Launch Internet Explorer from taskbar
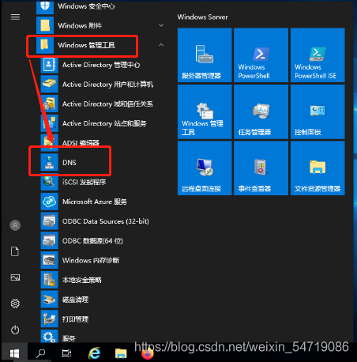Image resolution: width=357 pixels, height=362 pixels. 94,353
